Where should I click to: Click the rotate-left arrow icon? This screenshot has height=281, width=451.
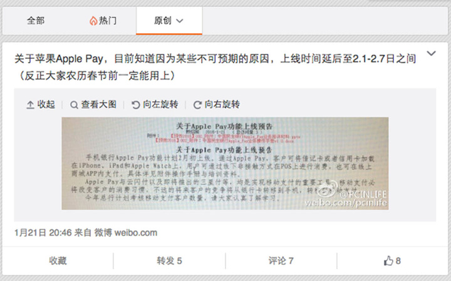(136, 105)
